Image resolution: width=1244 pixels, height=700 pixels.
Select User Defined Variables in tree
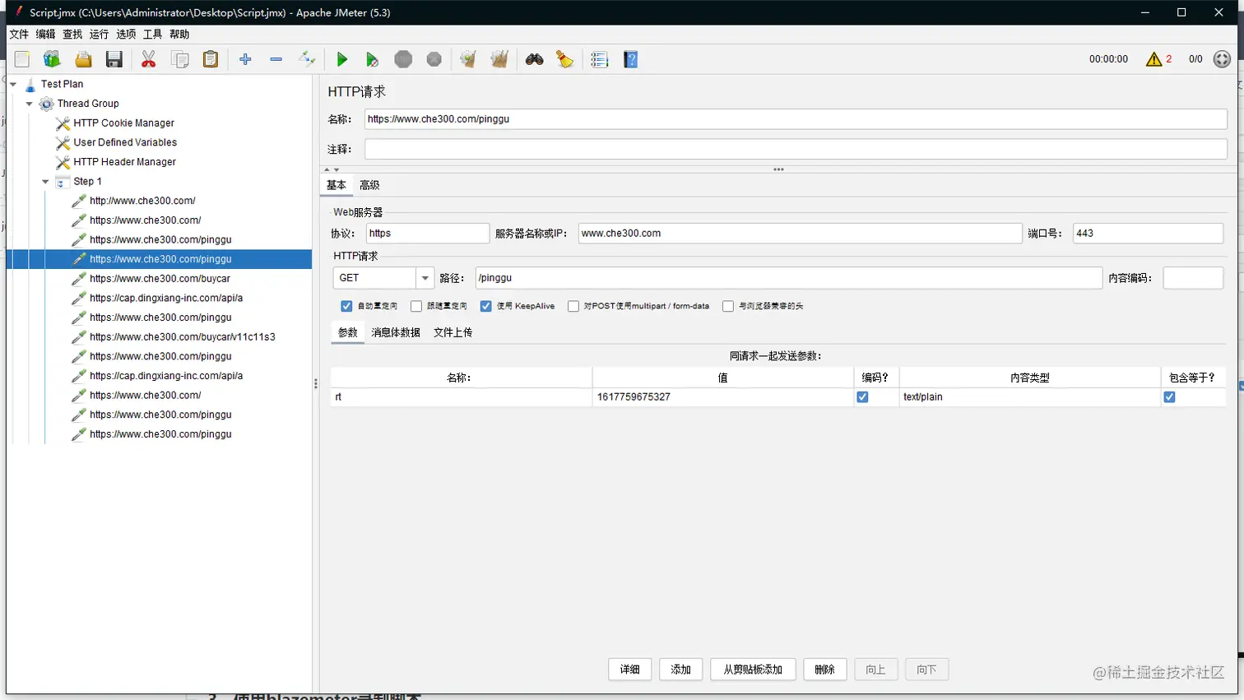coord(125,142)
